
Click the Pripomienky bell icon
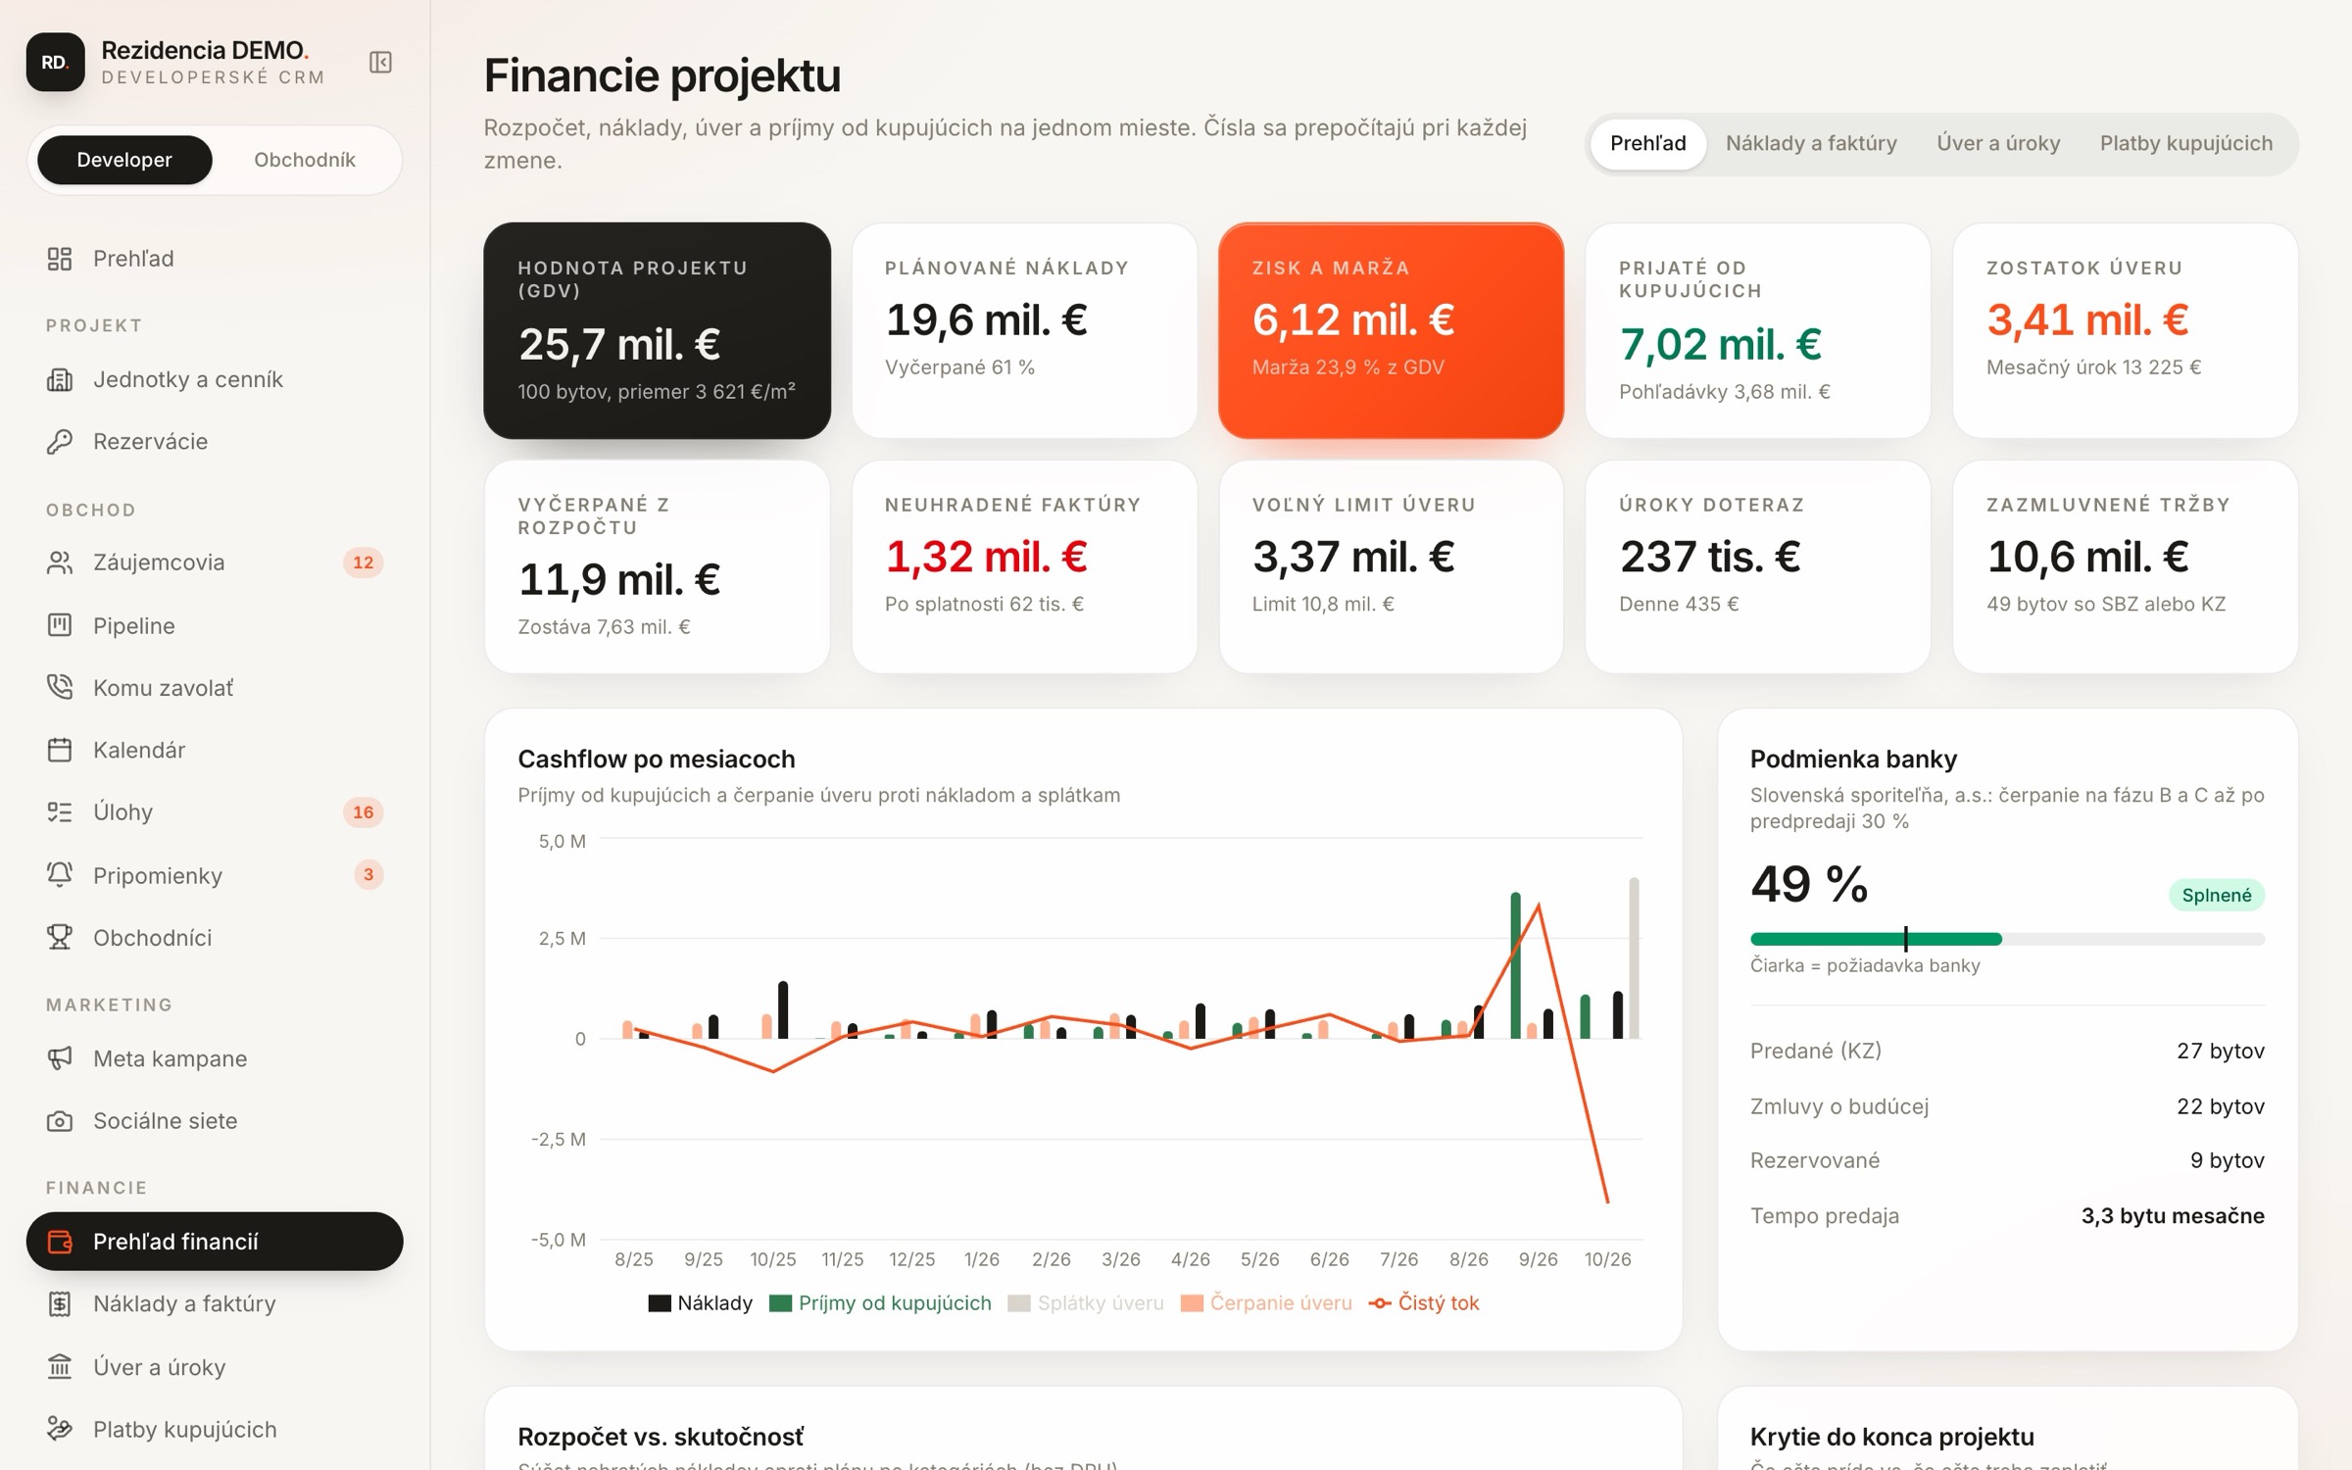(x=60, y=874)
